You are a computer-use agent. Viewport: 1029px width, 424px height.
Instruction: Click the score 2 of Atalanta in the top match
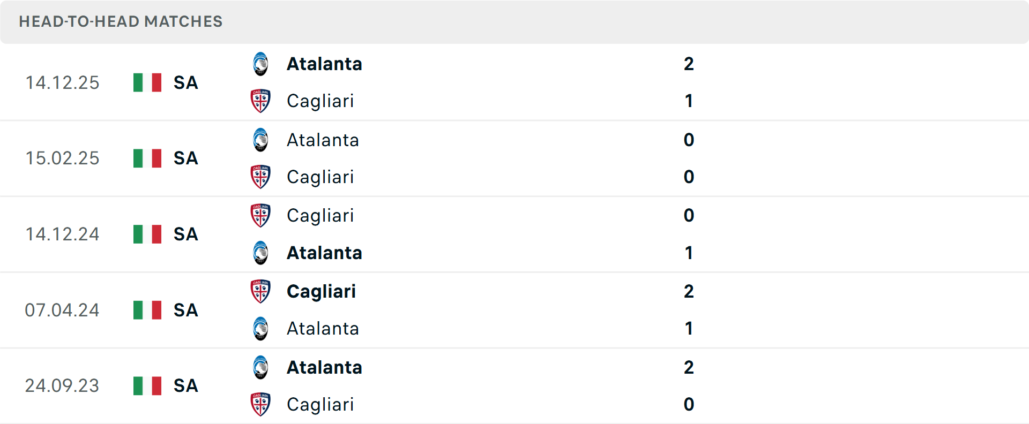click(689, 64)
